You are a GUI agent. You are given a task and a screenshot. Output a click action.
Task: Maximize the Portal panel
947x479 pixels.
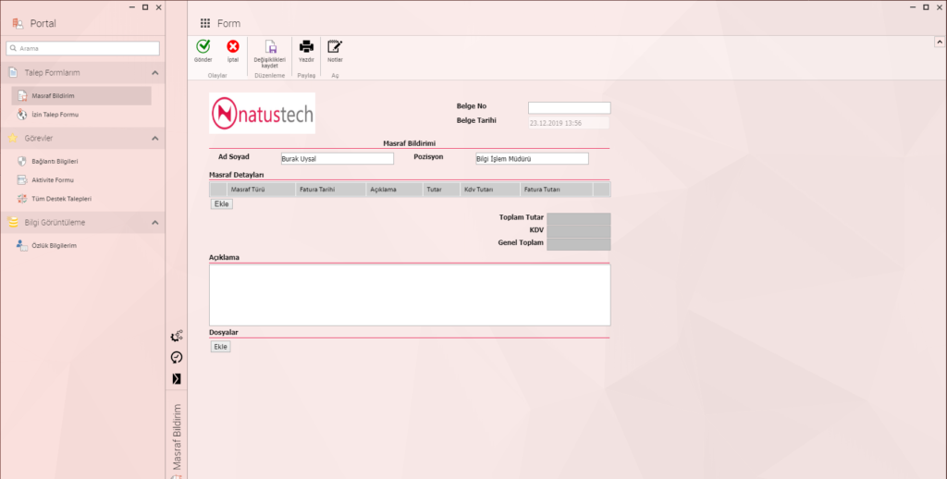tap(145, 7)
